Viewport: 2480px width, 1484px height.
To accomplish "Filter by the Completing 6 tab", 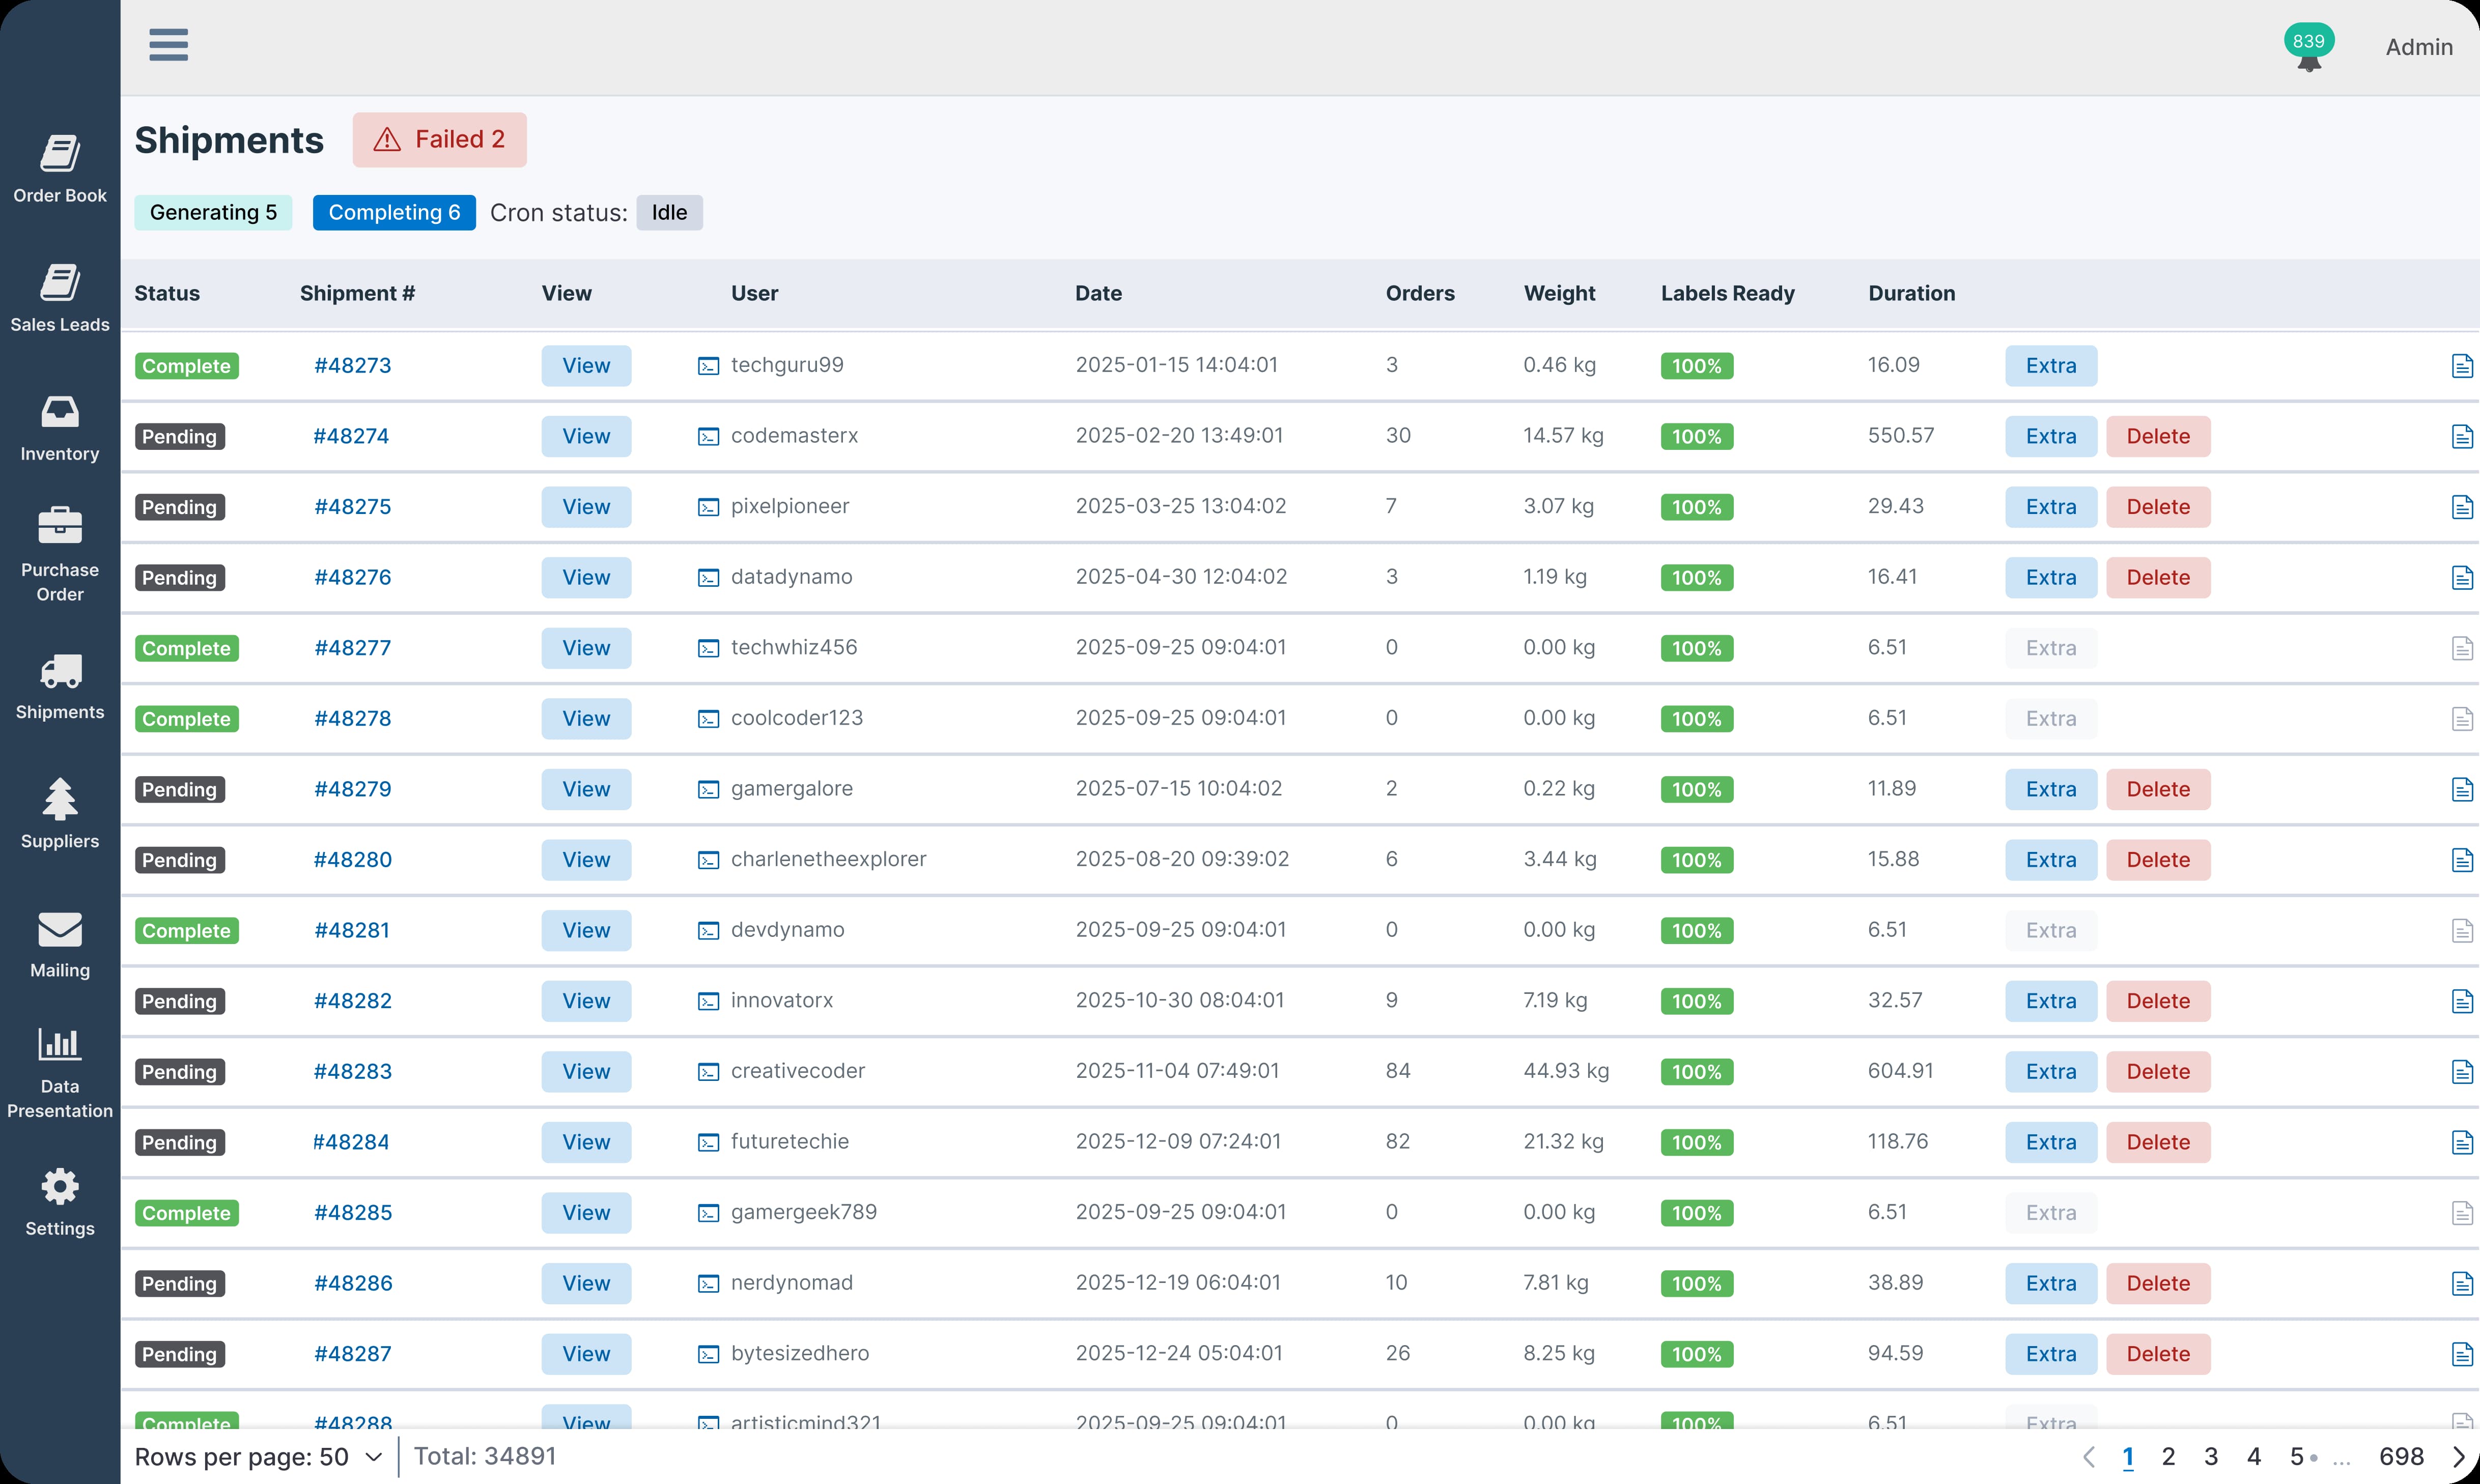I will [x=394, y=212].
